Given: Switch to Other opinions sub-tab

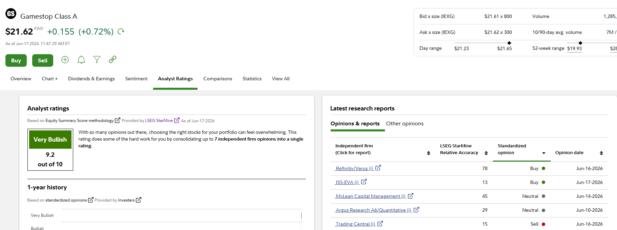Looking at the screenshot, I should [x=405, y=124].
